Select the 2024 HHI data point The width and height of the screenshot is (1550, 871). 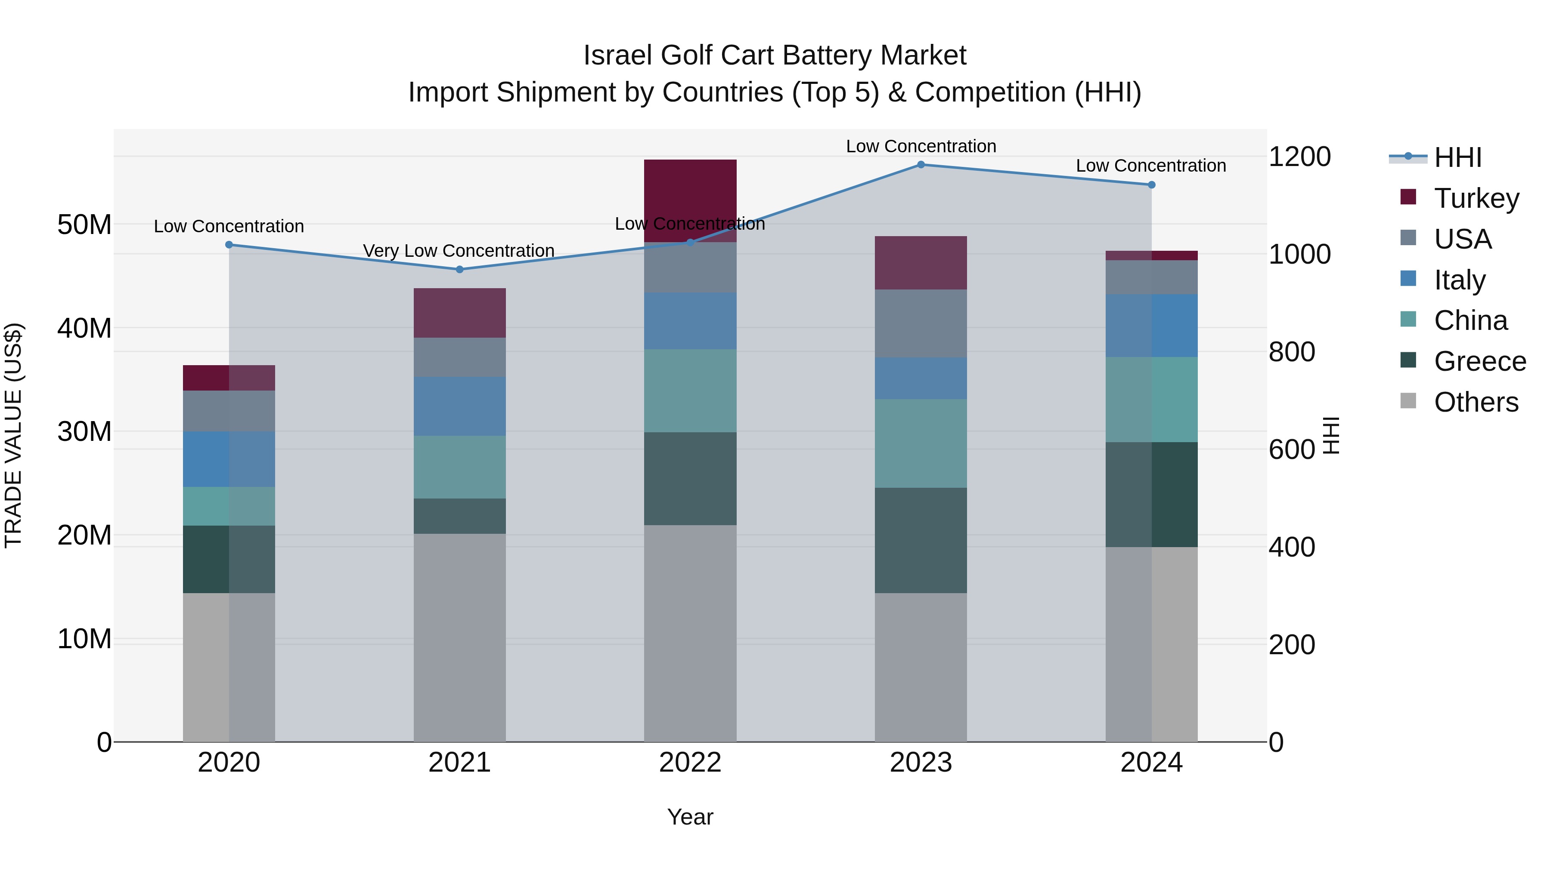(x=1152, y=185)
